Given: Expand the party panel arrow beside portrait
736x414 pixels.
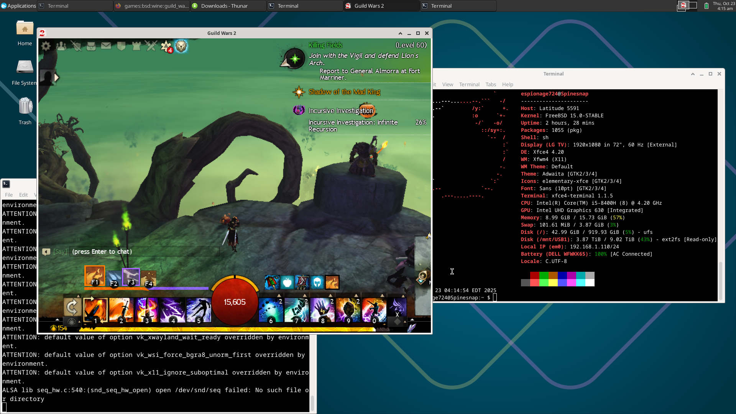Looking at the screenshot, I should coord(56,78).
